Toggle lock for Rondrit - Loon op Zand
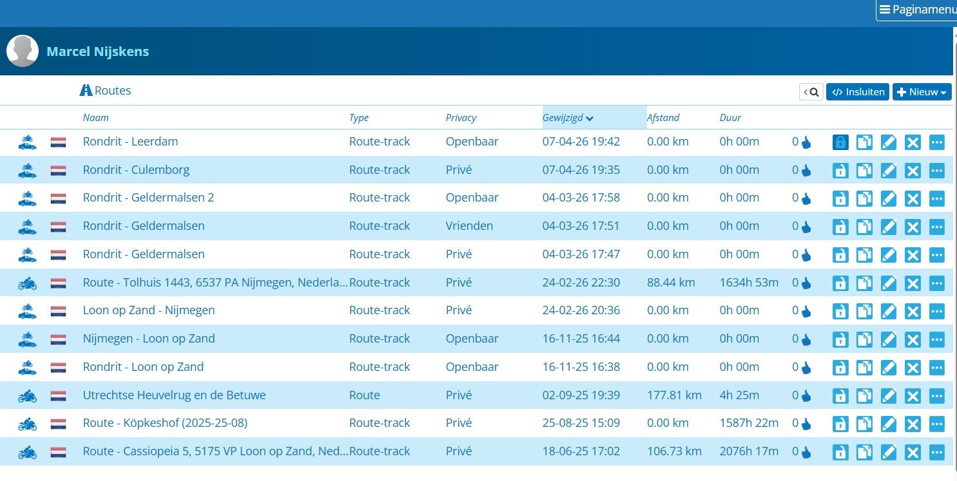Viewport: 957px width, 481px height. click(x=840, y=368)
